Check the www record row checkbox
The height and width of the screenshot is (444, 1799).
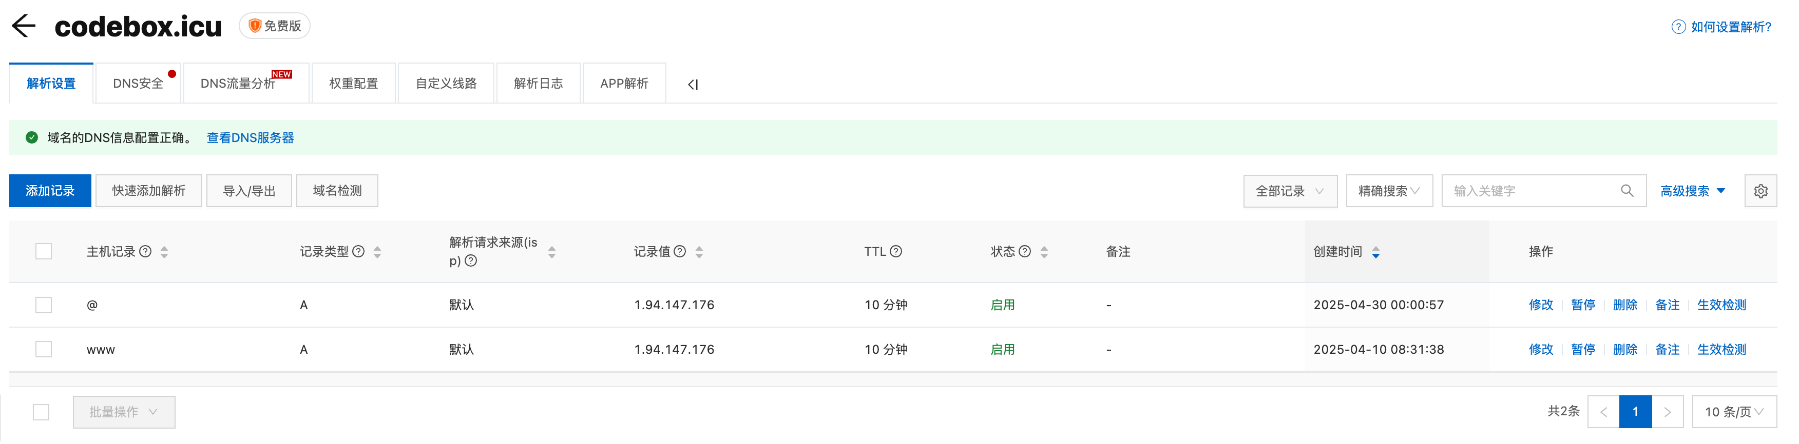tap(43, 349)
